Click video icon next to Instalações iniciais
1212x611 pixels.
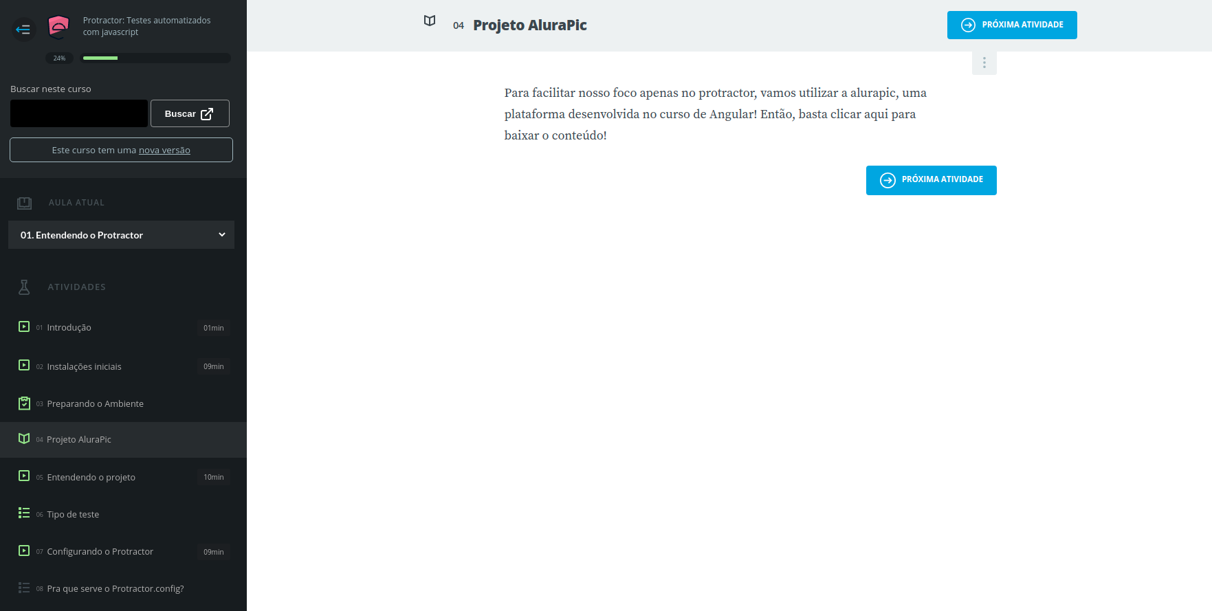tap(24, 366)
